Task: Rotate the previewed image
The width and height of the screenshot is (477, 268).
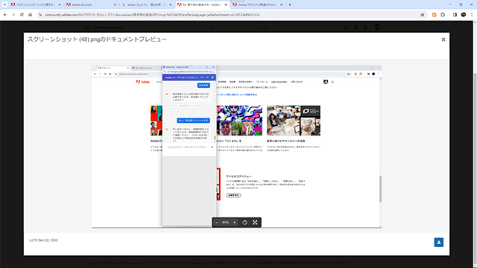Action: [x=244, y=223]
